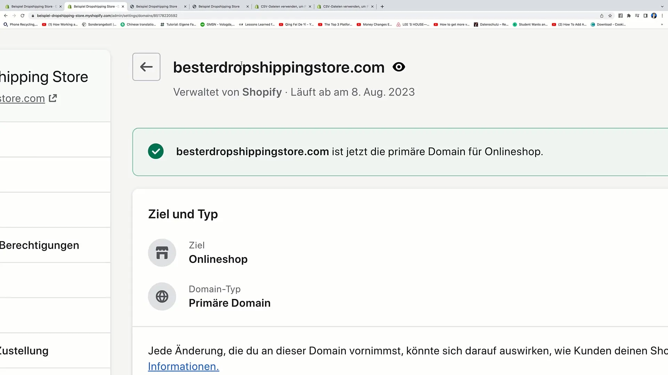Viewport: 668px width, 375px height.
Task: Click the browser back arrow
Action: coord(6,16)
